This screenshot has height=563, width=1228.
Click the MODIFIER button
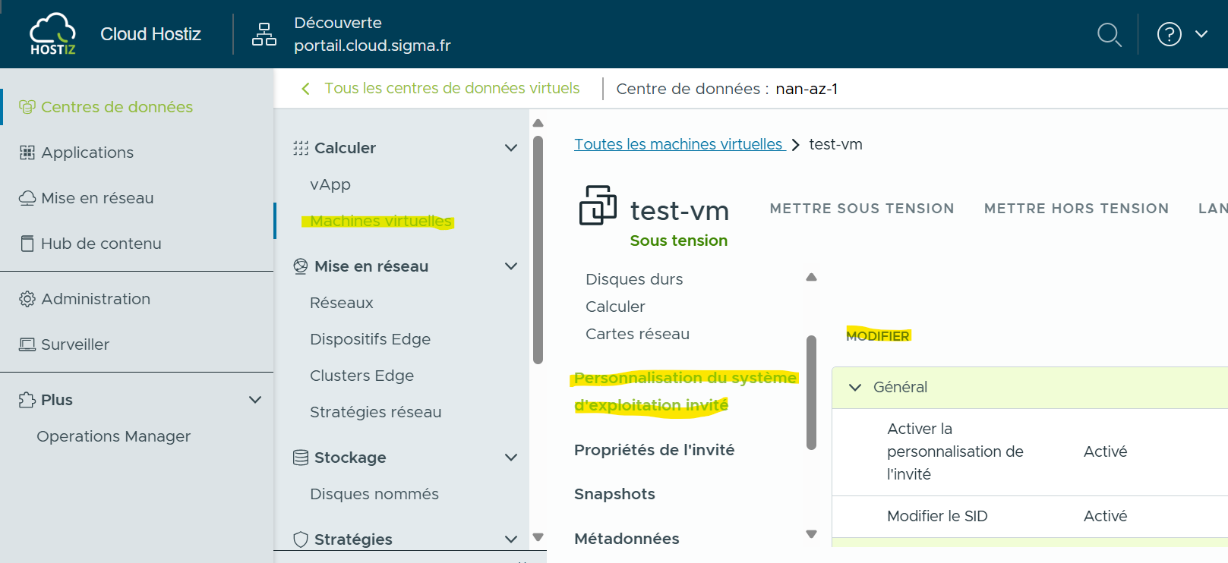point(877,336)
